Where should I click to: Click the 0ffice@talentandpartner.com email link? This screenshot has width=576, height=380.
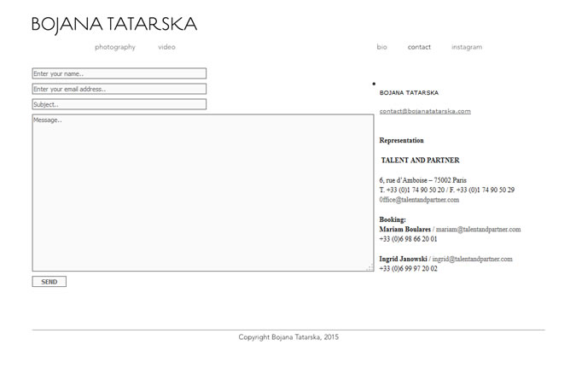coord(419,200)
